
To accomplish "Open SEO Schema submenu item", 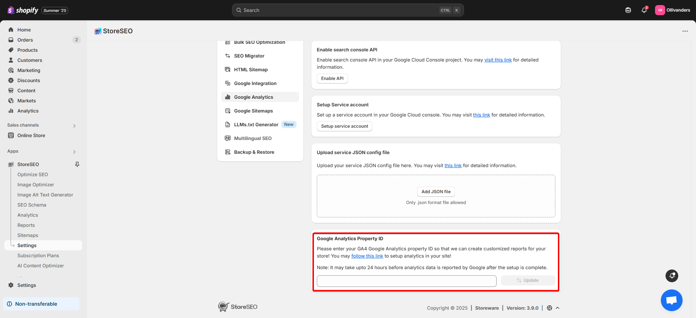I will click(32, 205).
